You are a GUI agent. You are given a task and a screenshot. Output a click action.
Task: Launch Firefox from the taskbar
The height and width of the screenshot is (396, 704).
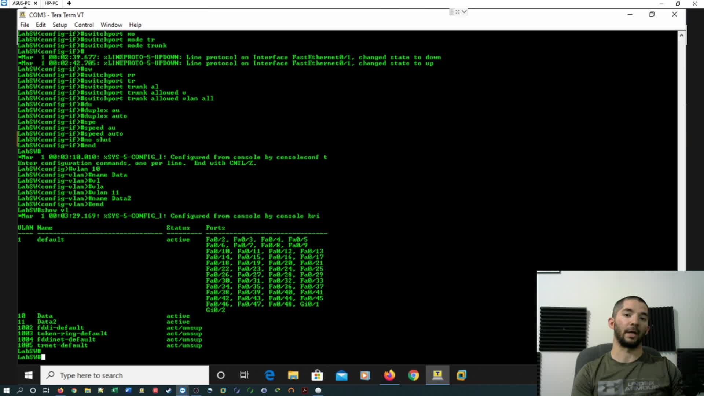click(x=390, y=375)
